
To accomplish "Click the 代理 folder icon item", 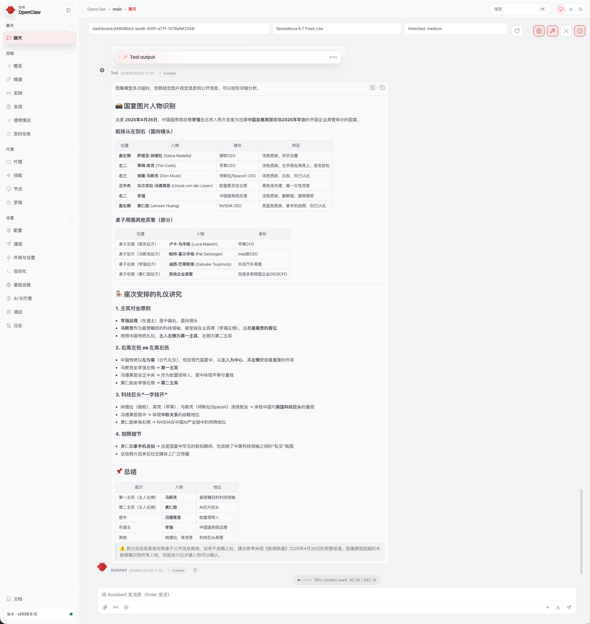I will [x=40, y=162].
